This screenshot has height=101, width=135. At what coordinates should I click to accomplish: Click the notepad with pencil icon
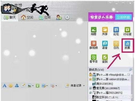click(x=23, y=85)
